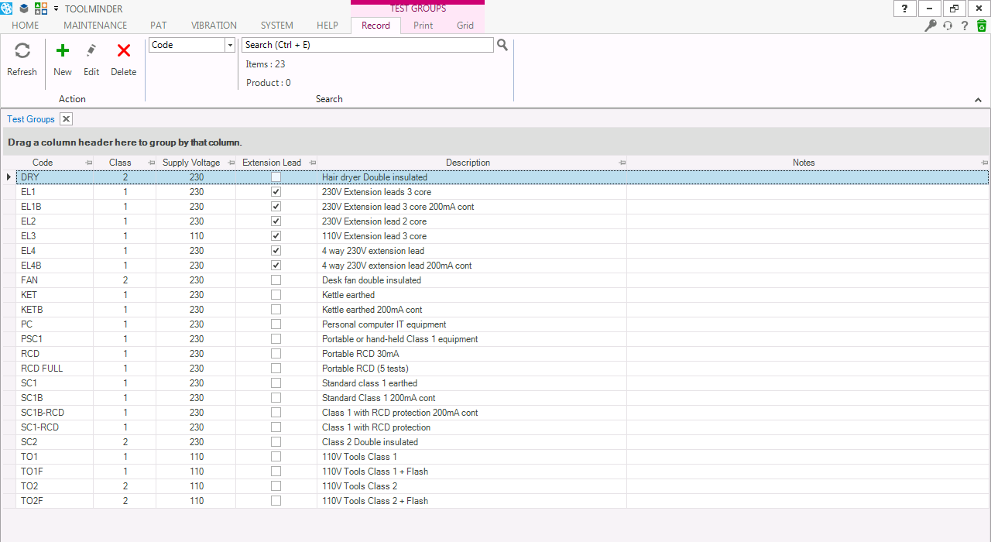Select the PSC1 code cell
Viewport: 991px width, 542px height.
pyautogui.click(x=54, y=339)
